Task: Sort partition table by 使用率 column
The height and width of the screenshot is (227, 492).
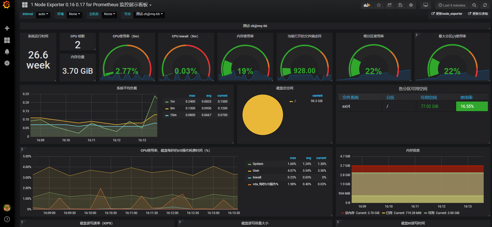Action: click(x=466, y=97)
